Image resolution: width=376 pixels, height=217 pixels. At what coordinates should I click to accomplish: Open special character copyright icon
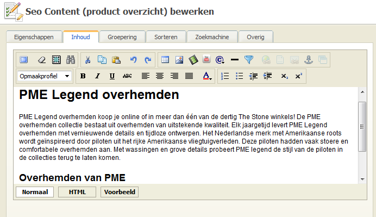(220, 59)
